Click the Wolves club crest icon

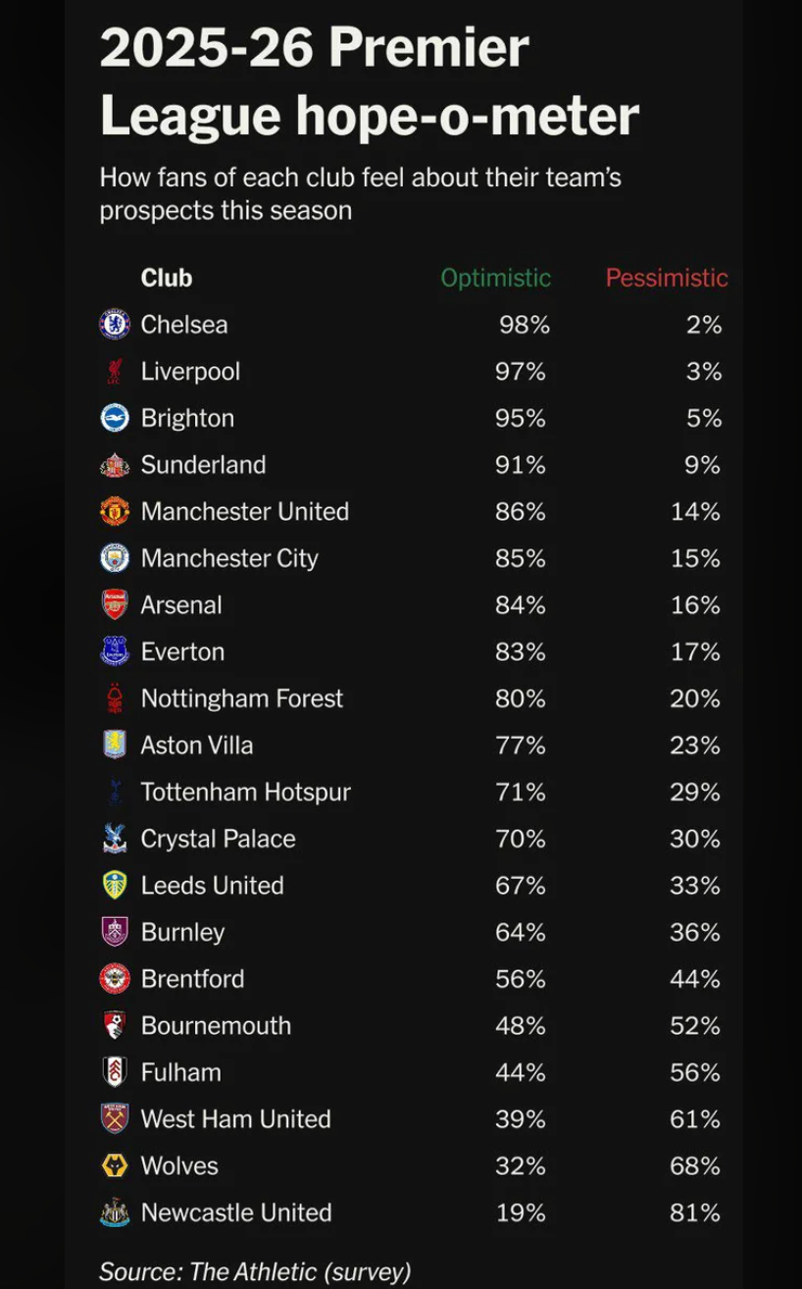coord(115,1165)
